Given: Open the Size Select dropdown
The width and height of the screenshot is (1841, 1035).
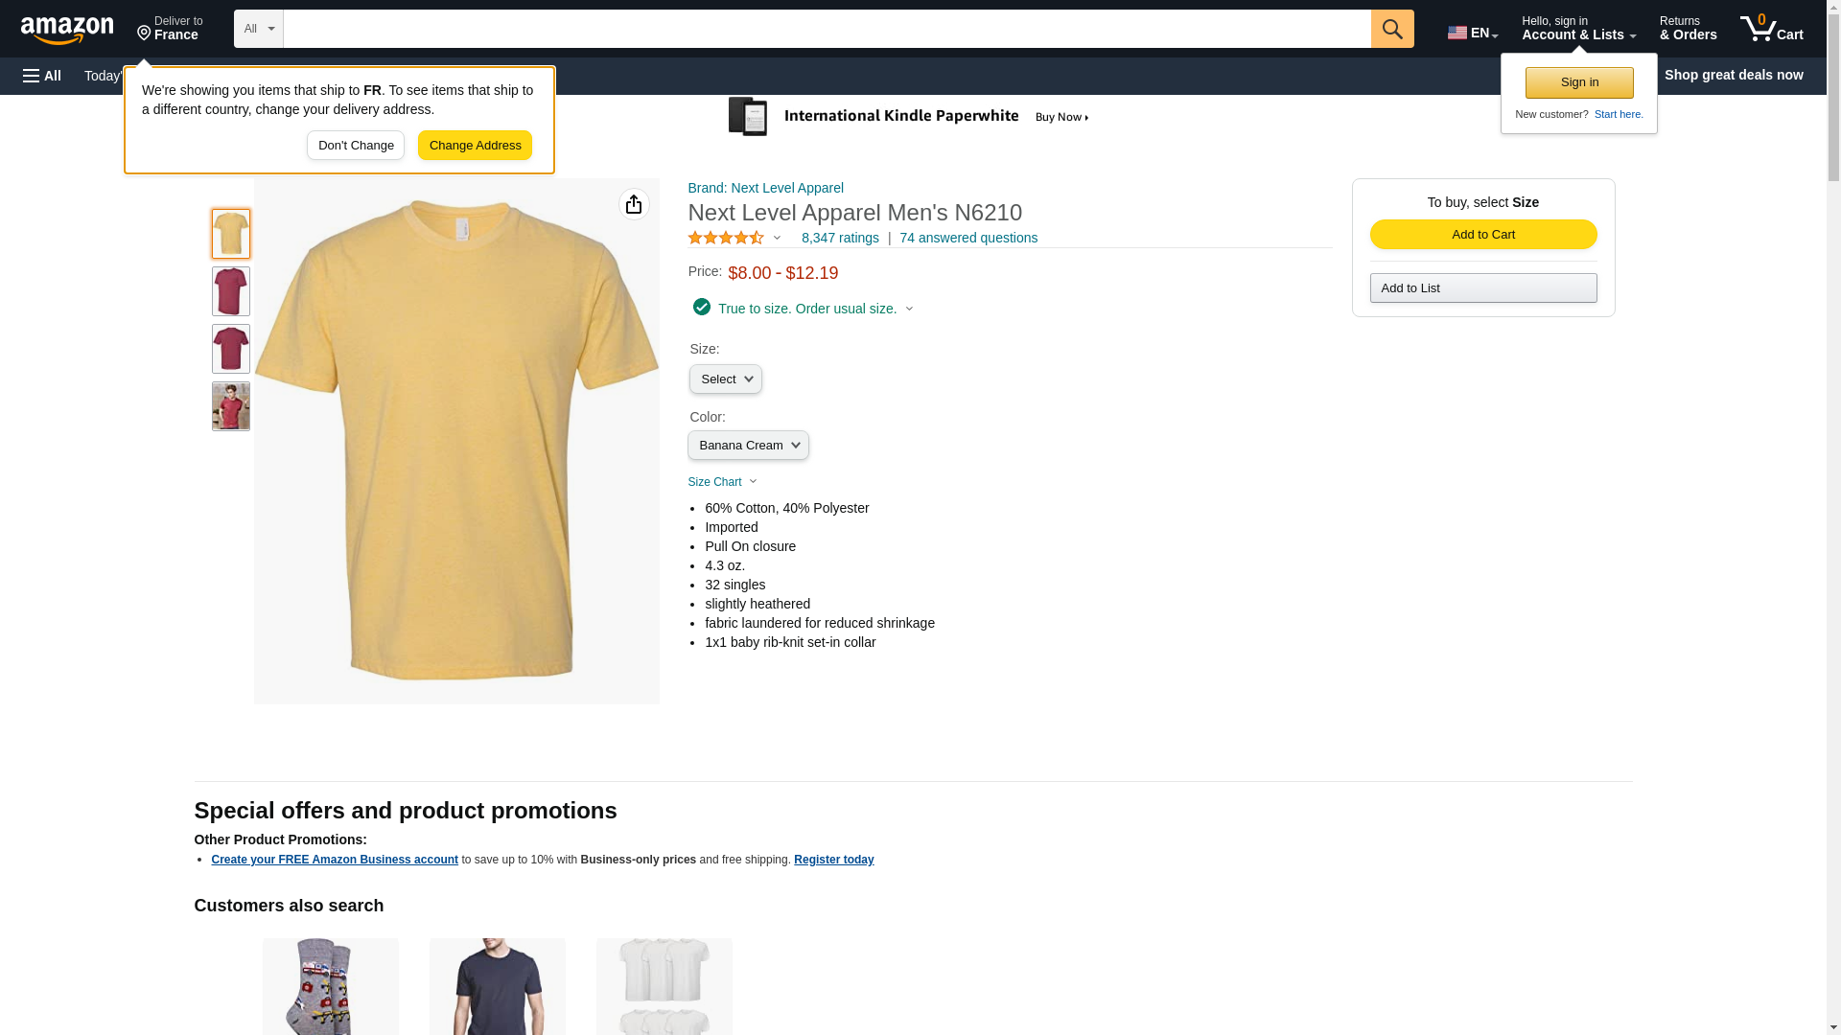Looking at the screenshot, I should coord(725,379).
